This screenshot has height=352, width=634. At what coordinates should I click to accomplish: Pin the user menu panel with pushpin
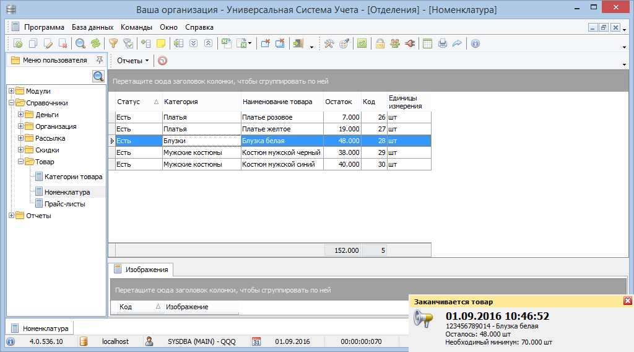[99, 60]
